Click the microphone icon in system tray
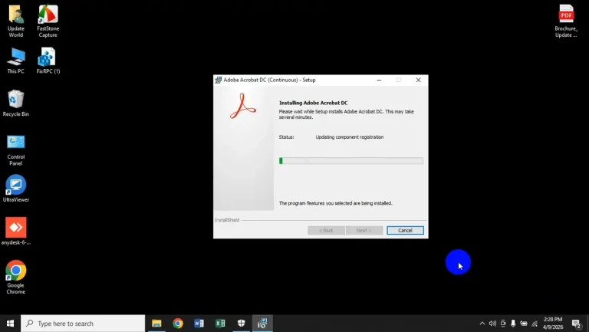 (513, 324)
